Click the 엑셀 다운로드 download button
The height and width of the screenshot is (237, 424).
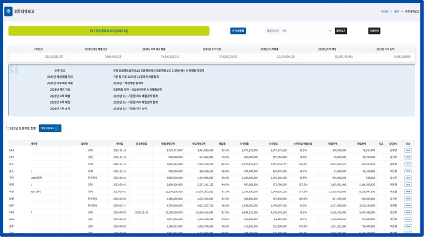pos(50,128)
